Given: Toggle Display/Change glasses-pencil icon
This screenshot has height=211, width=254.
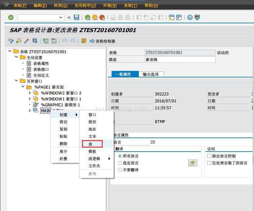Looking at the screenshot, I should pos(11,41).
